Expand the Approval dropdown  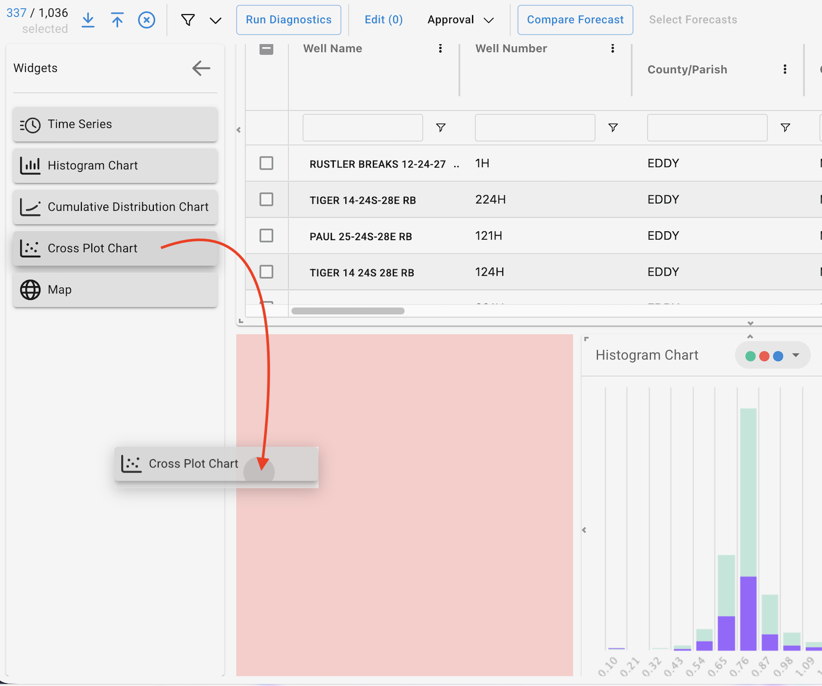coord(460,20)
